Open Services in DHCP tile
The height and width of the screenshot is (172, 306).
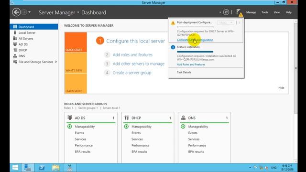[x=137, y=139]
